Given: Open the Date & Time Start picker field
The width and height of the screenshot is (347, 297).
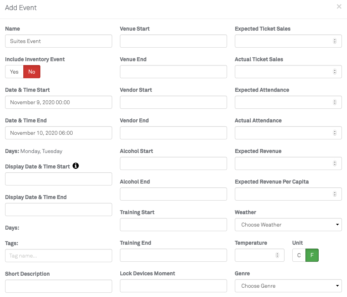Looking at the screenshot, I should (58, 102).
